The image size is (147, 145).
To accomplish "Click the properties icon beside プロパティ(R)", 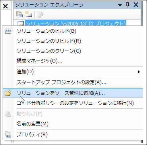I will tap(8, 134).
